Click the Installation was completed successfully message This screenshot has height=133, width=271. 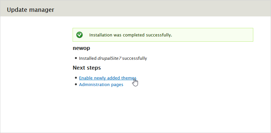pyautogui.click(x=131, y=35)
